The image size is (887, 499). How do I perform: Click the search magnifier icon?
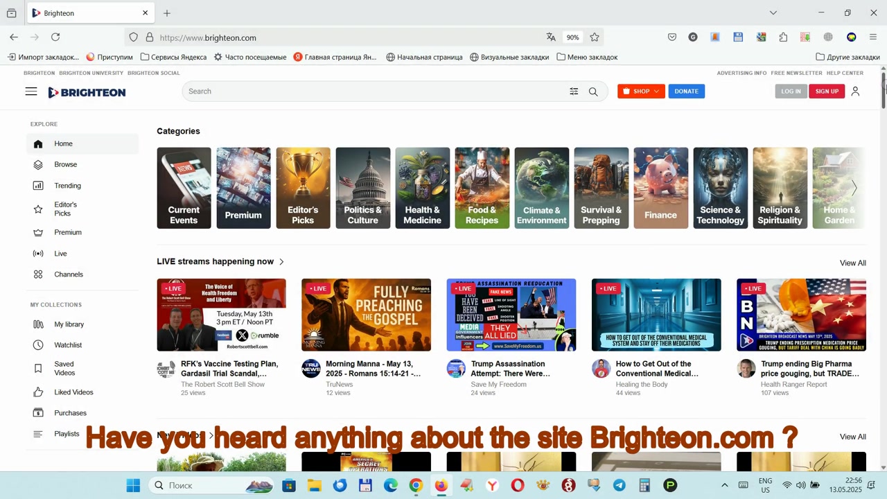click(593, 91)
